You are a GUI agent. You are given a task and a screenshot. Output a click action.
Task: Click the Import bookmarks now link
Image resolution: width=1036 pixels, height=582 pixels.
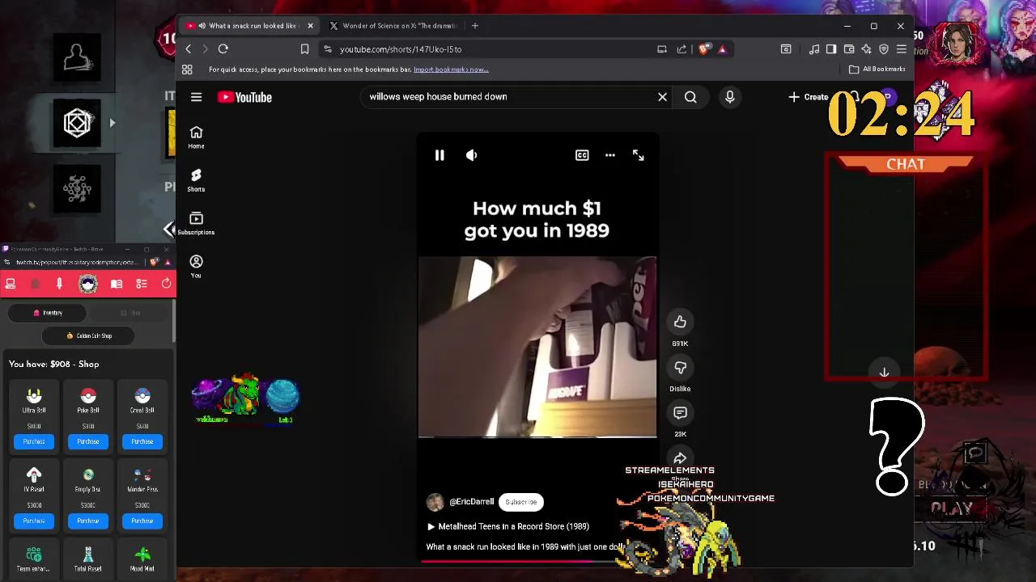451,70
